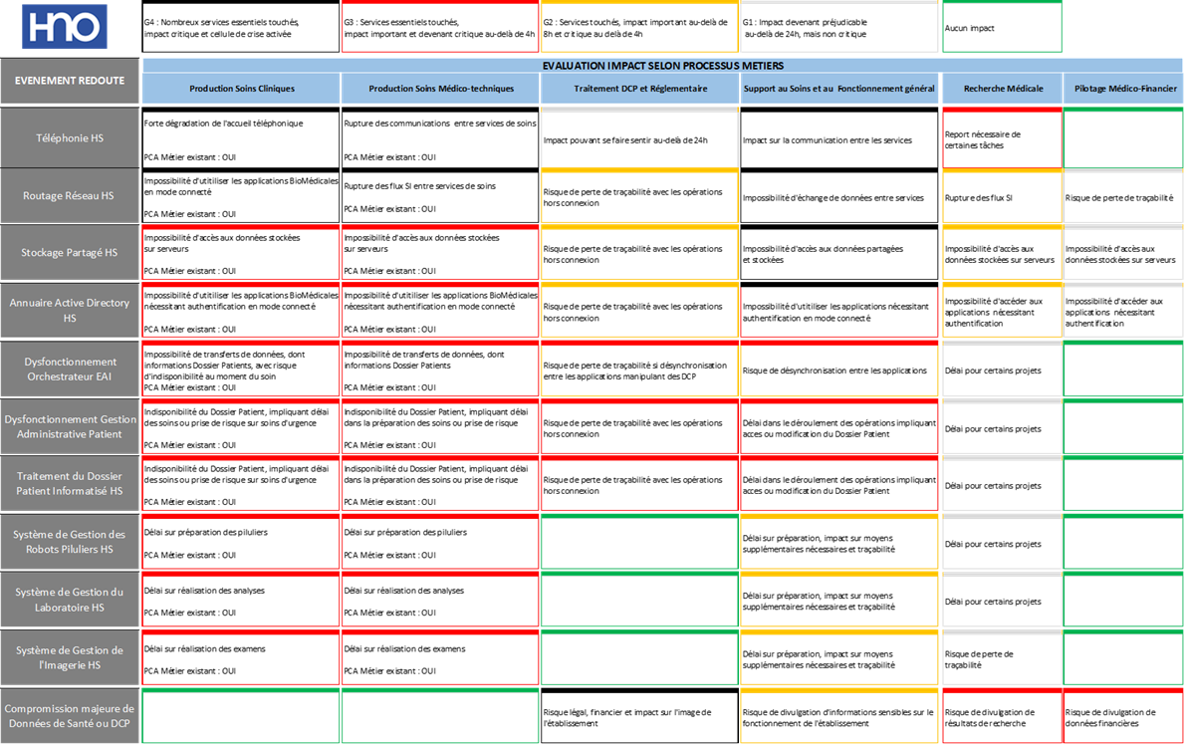This screenshot has height=744, width=1184.
Task: Click the Pilotage Médico-Financier column header
Action: pos(1124,89)
